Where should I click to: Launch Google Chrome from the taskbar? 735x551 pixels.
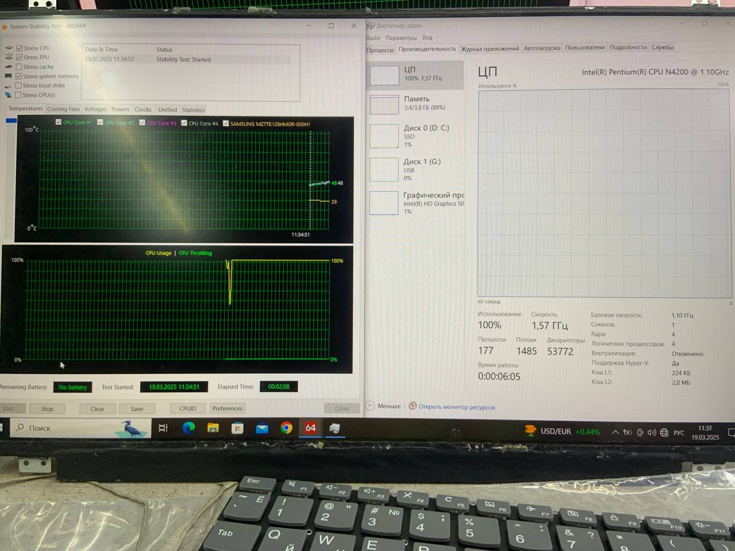[x=286, y=428]
